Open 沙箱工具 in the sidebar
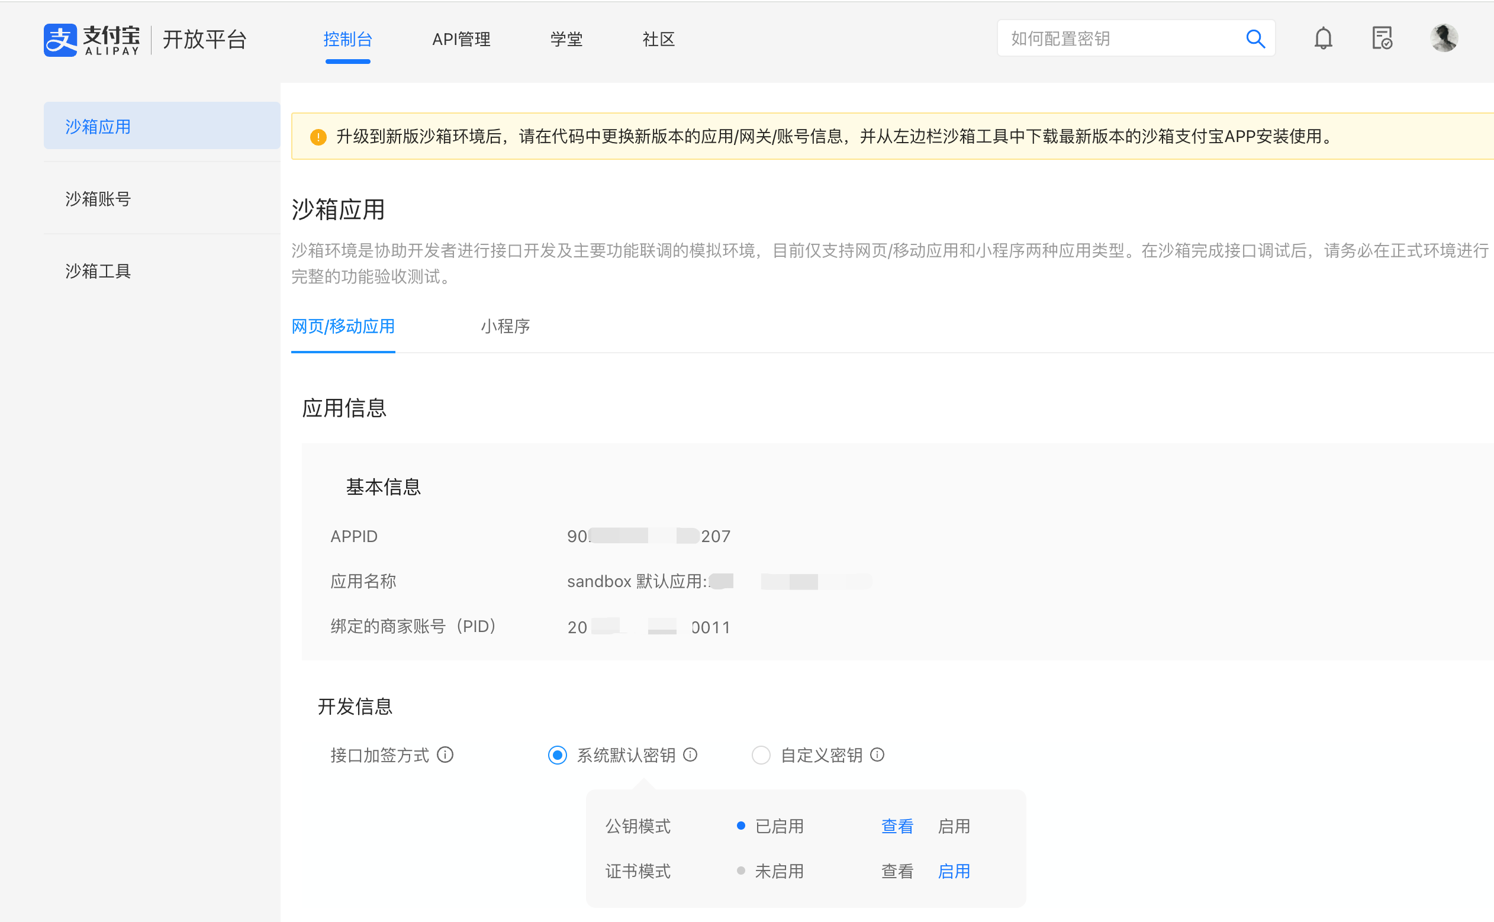 (x=98, y=271)
